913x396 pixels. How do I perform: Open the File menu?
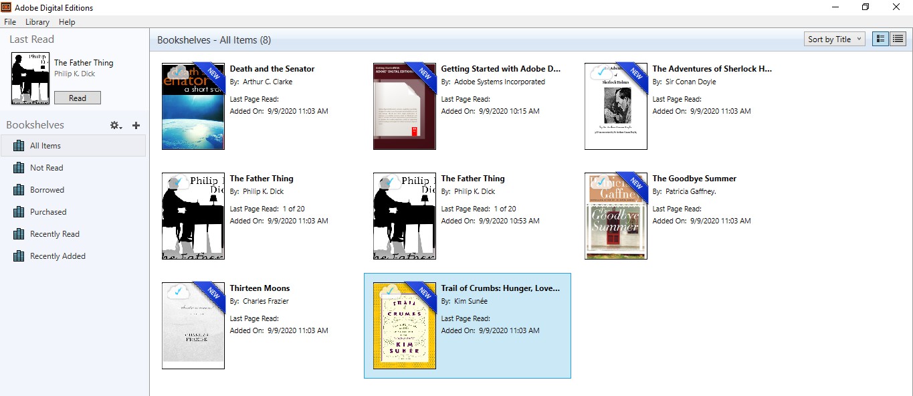click(10, 22)
